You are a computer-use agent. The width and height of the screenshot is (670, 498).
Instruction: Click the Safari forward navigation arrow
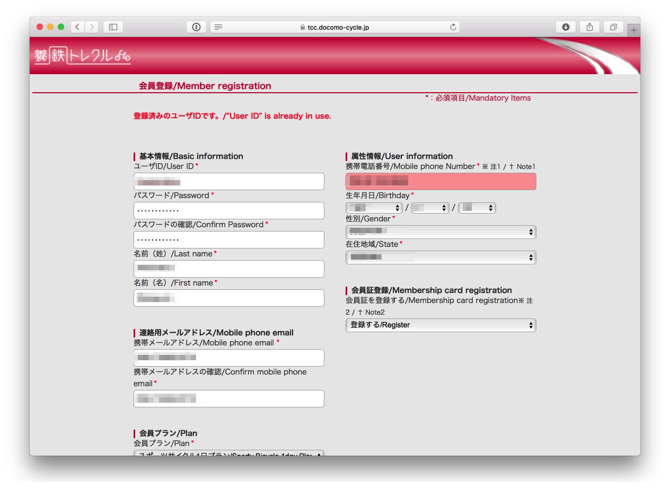tap(92, 27)
